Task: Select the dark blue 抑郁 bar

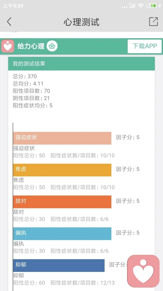Action: (59, 265)
